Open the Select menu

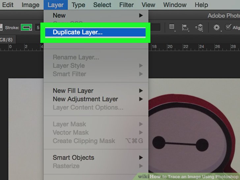pos(102,5)
